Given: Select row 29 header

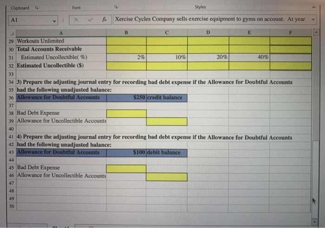Looking at the screenshot, I should [11, 41].
